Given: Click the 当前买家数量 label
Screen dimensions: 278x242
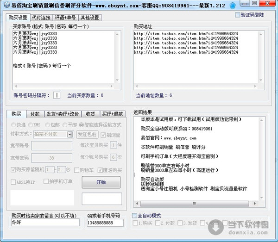Looking at the screenshot, I should pyautogui.click(x=85, y=95).
